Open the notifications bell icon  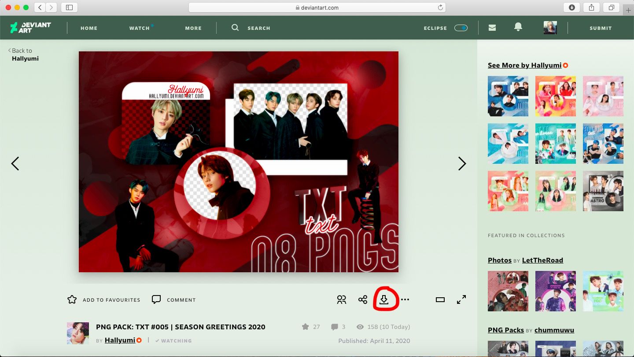coord(518,28)
